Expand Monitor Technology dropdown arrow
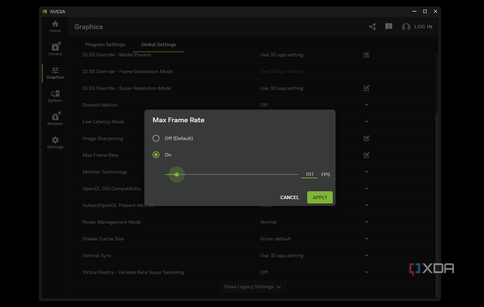484x307 pixels. tap(366, 172)
